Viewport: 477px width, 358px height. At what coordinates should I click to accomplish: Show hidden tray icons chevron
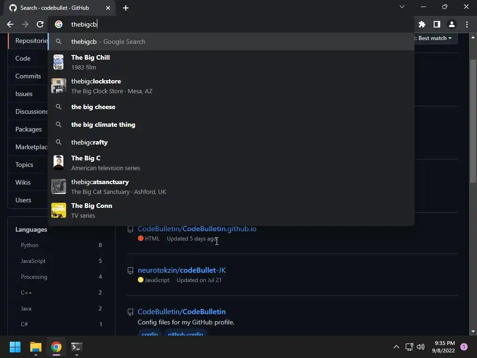tap(396, 347)
